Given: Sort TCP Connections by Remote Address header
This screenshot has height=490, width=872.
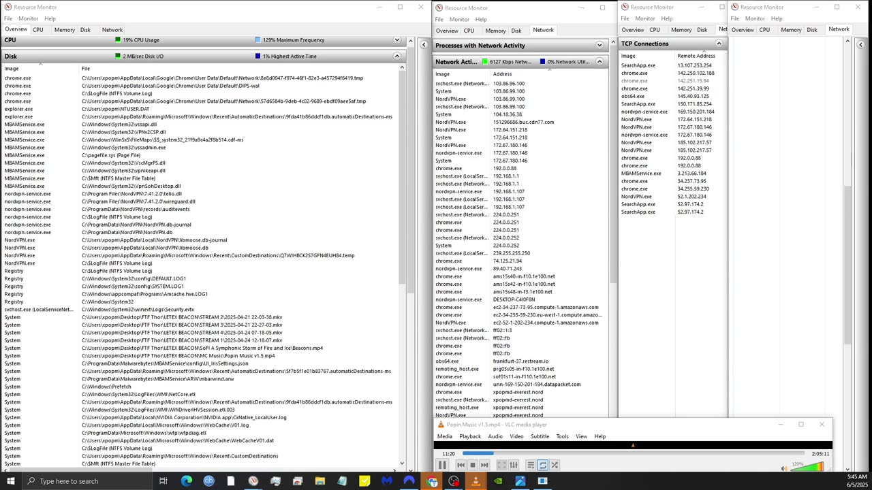Looking at the screenshot, I should (x=696, y=56).
